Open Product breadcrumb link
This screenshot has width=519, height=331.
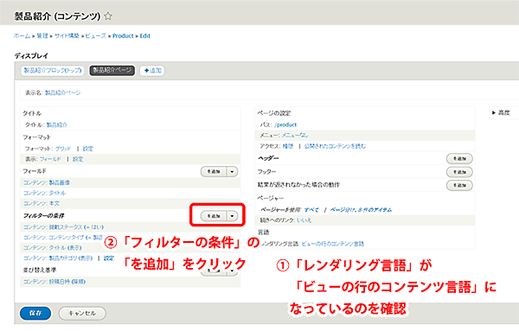(123, 35)
